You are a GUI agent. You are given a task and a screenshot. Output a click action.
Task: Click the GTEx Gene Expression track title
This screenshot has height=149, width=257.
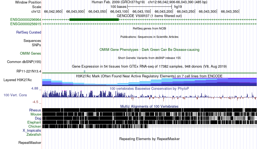(x=149, y=66)
